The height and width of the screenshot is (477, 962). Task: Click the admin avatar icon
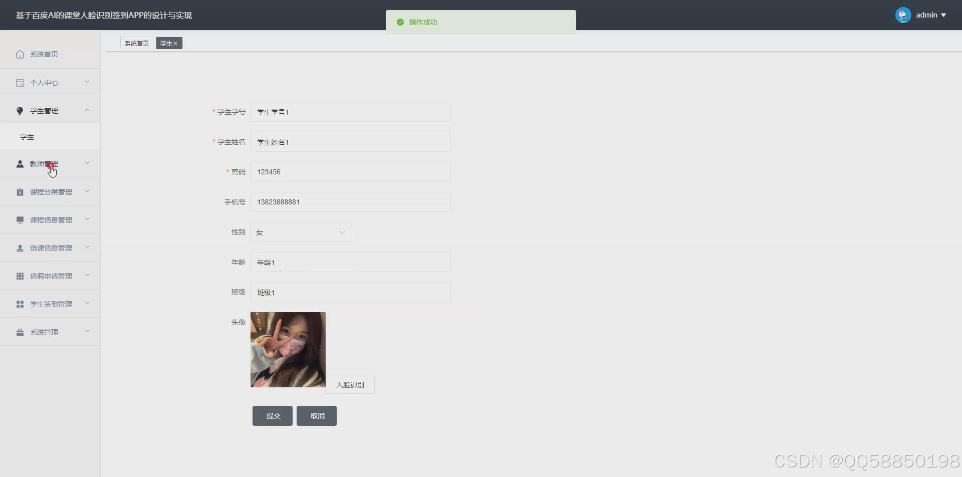[903, 15]
